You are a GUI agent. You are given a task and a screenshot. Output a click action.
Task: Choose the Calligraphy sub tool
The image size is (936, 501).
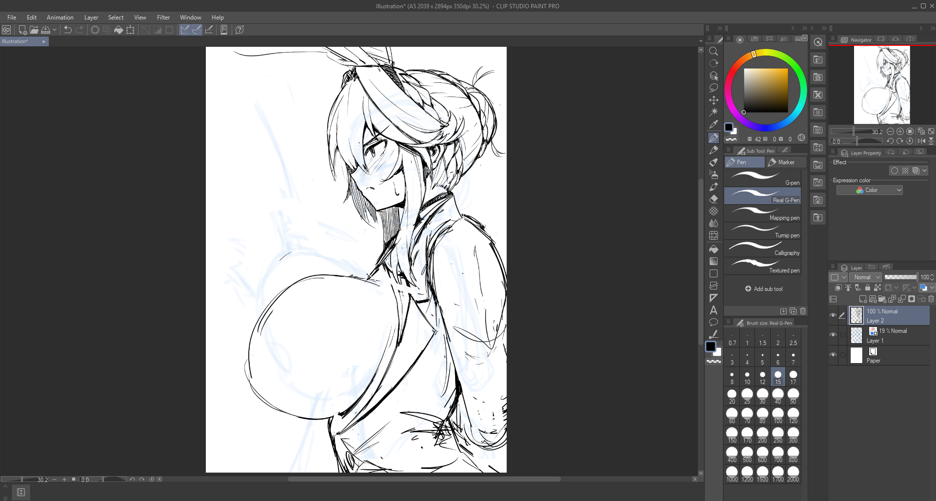(x=763, y=248)
